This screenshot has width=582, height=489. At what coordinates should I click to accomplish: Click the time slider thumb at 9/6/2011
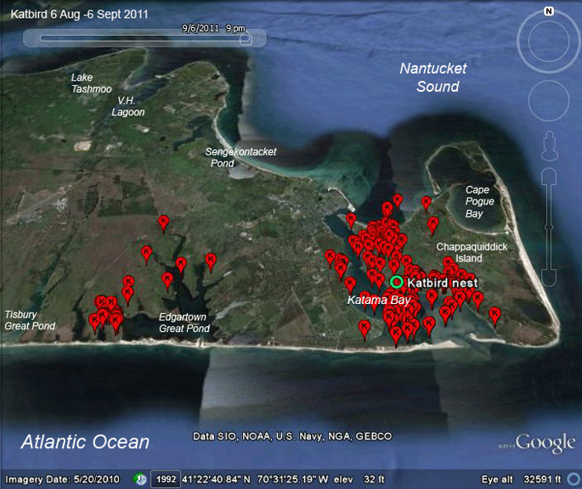246,38
